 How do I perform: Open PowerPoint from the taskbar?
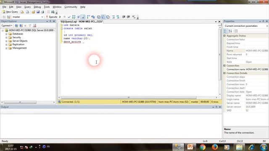pyautogui.click(x=190, y=147)
